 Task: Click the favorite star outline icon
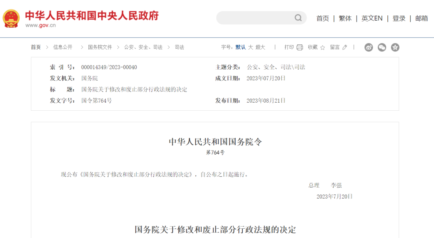click(322, 48)
